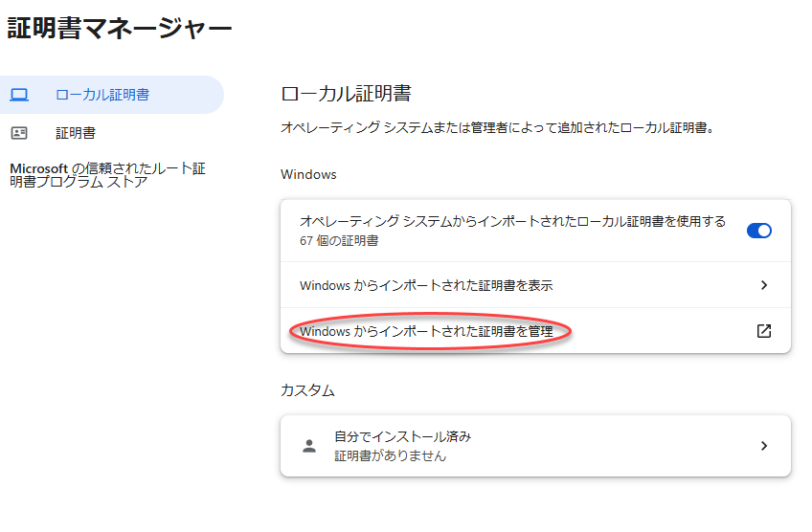812x532 pixels.
Task: Click the ローカル証明書 main heading
Action: pos(346,94)
